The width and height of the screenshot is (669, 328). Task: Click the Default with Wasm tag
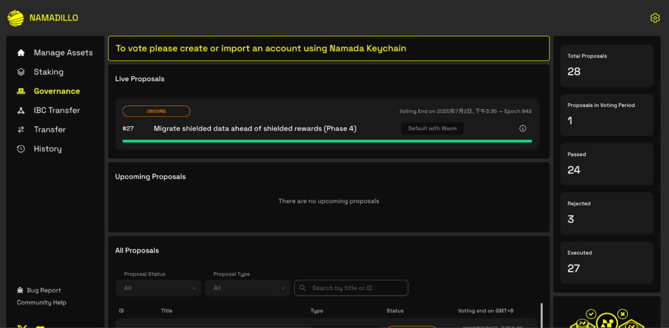tap(432, 128)
